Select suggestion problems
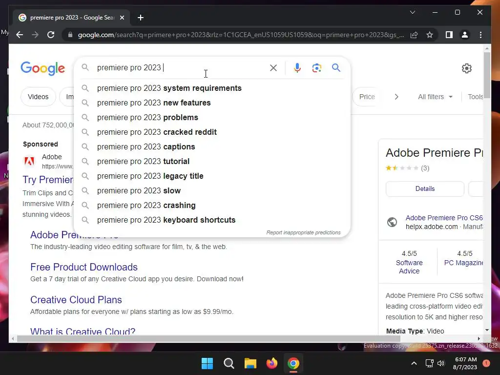Image resolution: width=500 pixels, height=375 pixels. [x=212, y=117]
